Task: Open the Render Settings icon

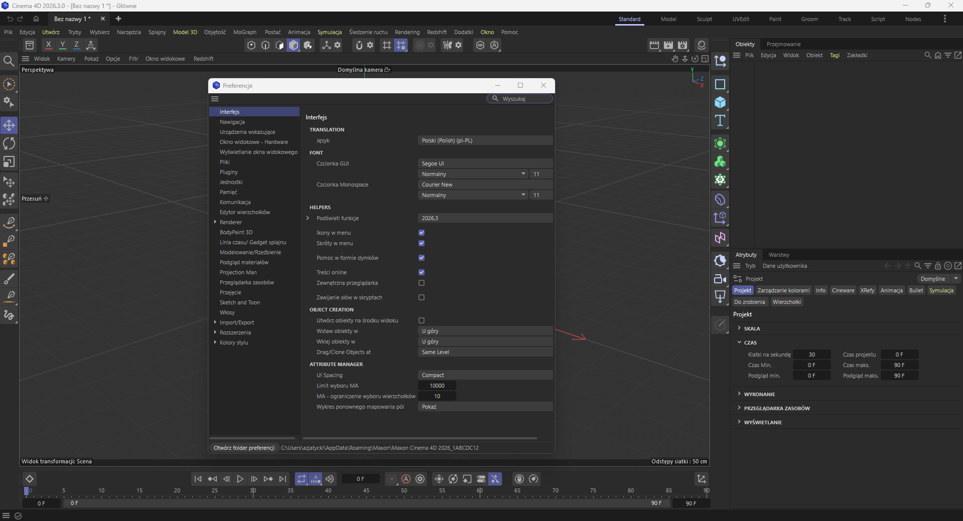Action: tap(682, 45)
